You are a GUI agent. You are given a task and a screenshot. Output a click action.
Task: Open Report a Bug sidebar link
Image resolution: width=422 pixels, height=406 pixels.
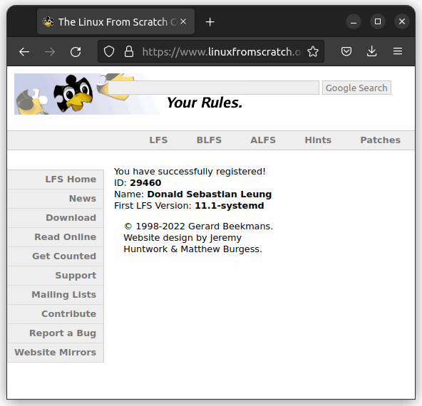(x=56, y=333)
